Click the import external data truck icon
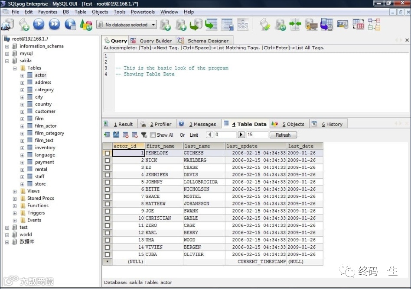Image resolution: width=411 pixels, height=289 pixels. click(311, 25)
